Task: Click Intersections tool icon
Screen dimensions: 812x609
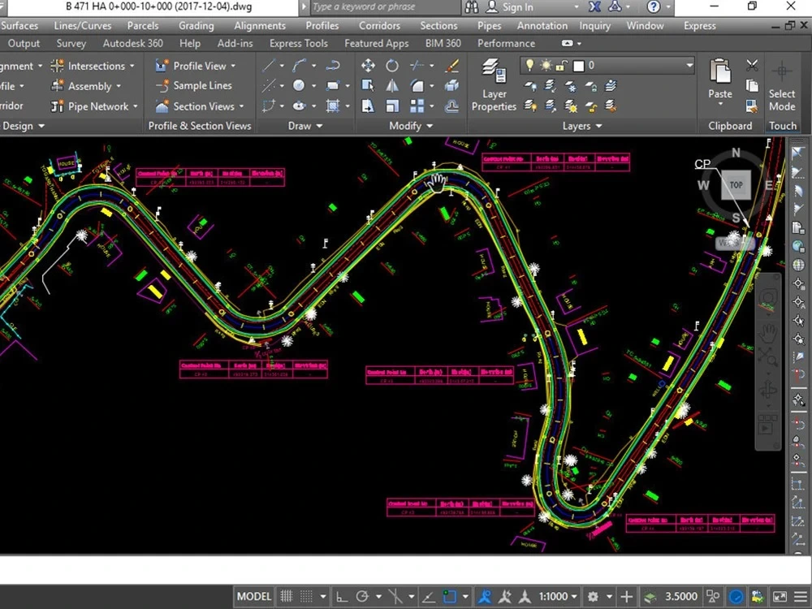Action: pyautogui.click(x=57, y=66)
